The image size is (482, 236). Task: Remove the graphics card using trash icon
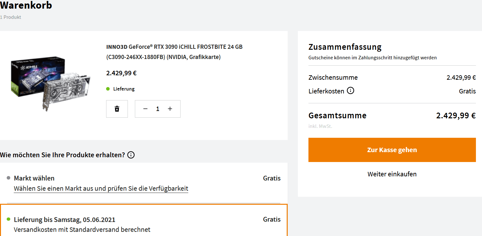click(117, 109)
